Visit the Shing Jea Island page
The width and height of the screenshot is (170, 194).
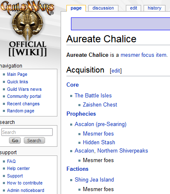(x=94, y=180)
